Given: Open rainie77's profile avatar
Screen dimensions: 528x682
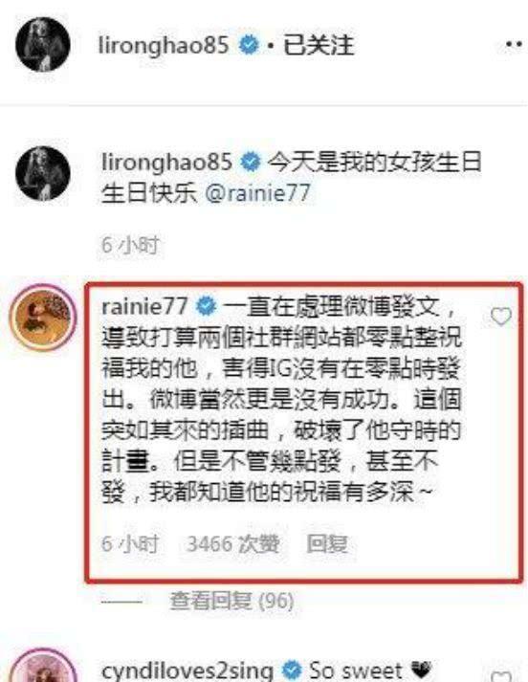Looking at the screenshot, I should [43, 318].
